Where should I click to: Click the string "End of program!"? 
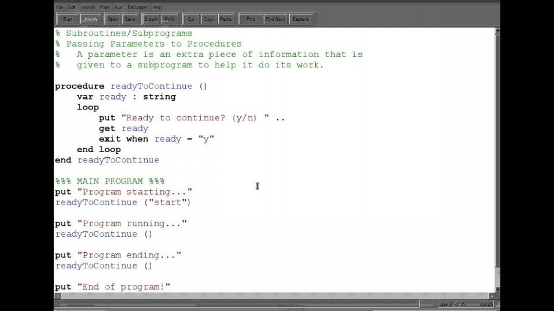tap(123, 287)
